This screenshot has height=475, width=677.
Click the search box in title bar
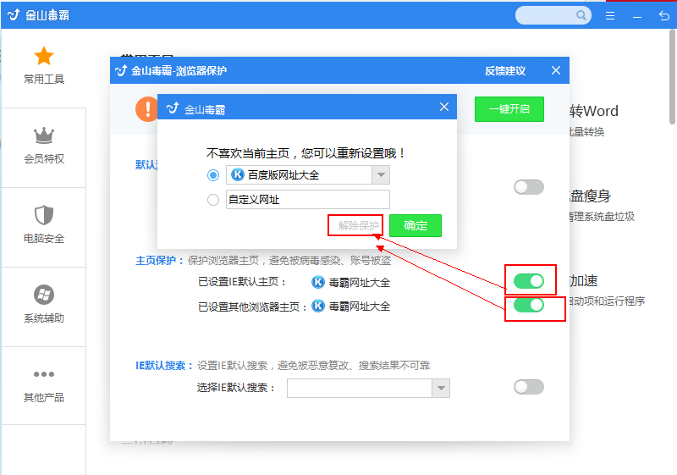tap(553, 15)
